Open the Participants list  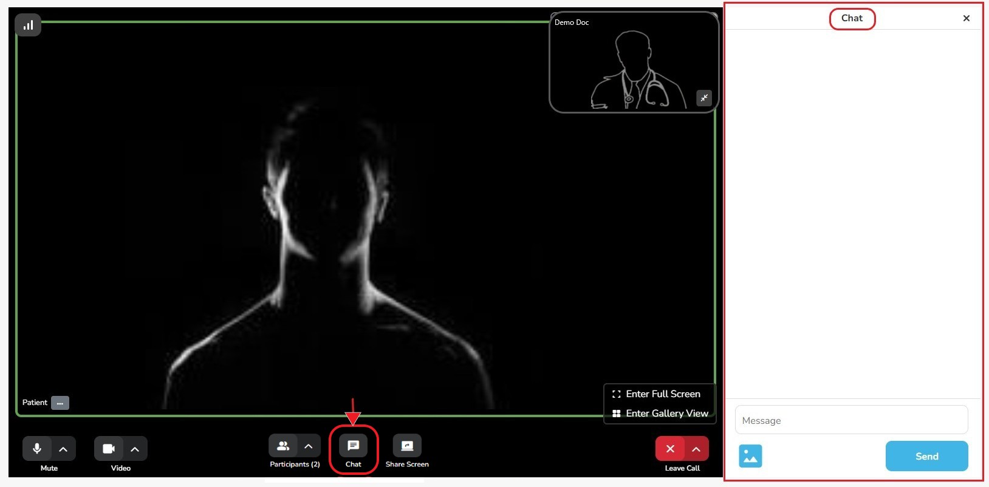[283, 446]
